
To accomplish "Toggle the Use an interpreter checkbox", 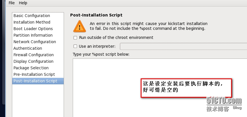I will pos(75,46).
